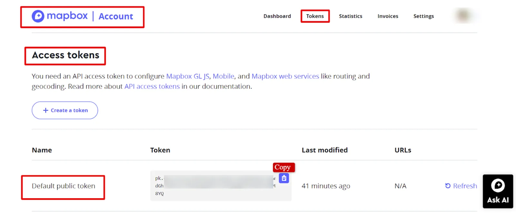The width and height of the screenshot is (516, 213).
Task: Click the 41 minutes ago timestamp
Action: tap(326, 186)
